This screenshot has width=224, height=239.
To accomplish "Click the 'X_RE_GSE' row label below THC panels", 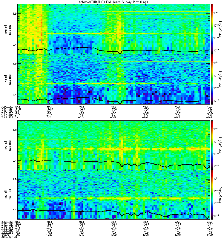I will [x=7, y=222].
